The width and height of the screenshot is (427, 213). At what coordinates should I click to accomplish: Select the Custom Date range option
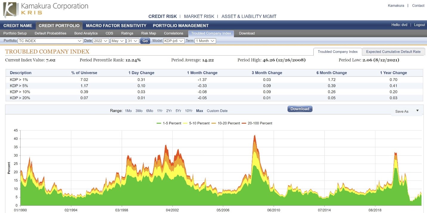coord(217,111)
